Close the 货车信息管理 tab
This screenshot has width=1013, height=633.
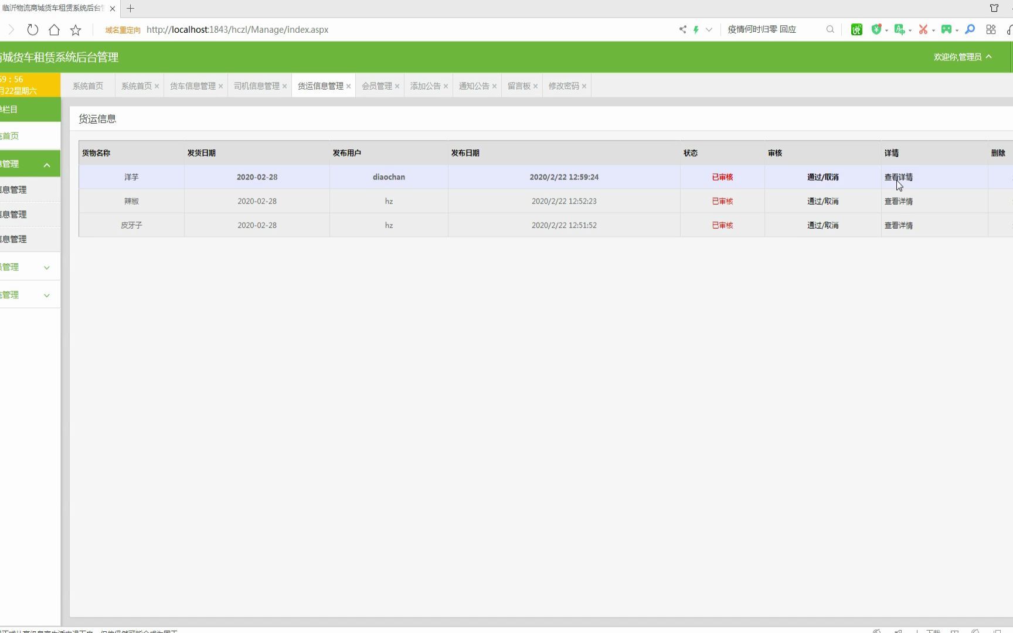(x=220, y=86)
